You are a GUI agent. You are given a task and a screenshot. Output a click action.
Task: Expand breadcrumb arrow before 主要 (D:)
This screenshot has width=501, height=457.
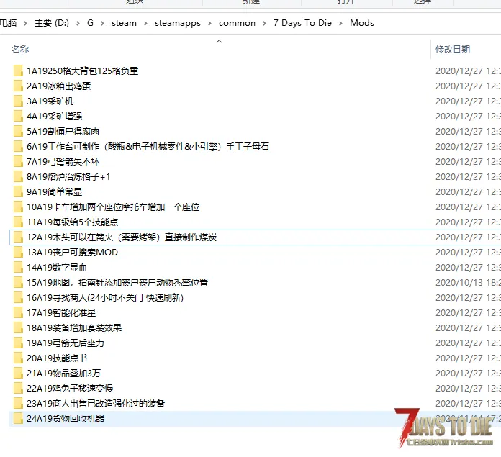tap(25, 23)
